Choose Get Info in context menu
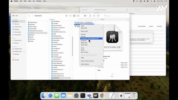Viewport: 178px width, 100px height. point(92,34)
